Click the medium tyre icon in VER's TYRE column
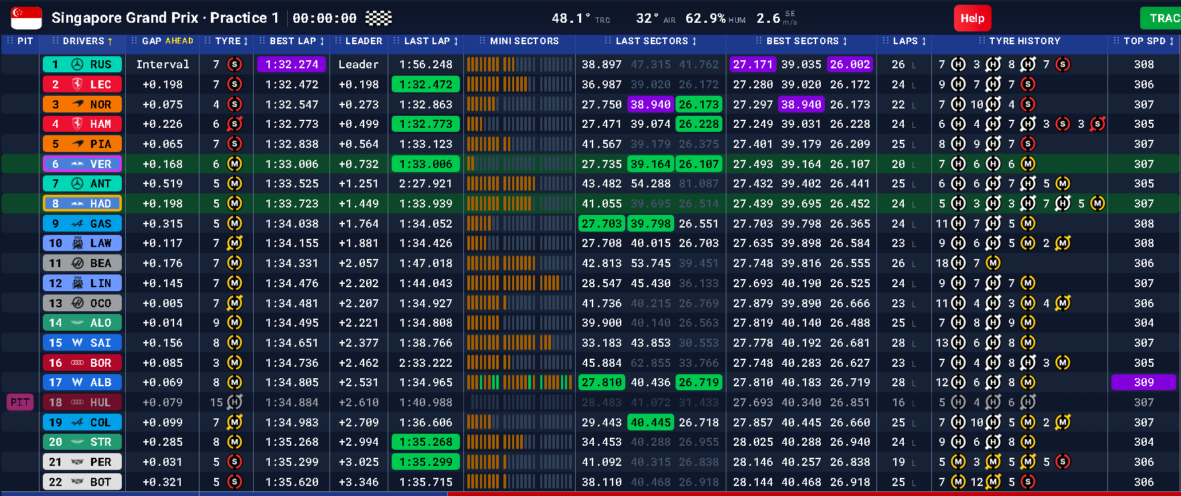The height and width of the screenshot is (496, 1181). tap(234, 164)
